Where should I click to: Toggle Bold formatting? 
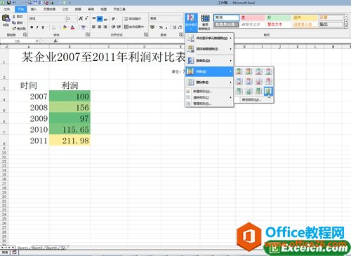[x=32, y=27]
